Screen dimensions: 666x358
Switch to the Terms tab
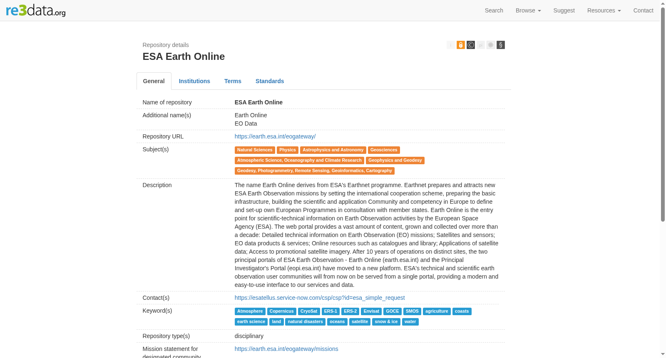coord(233,81)
